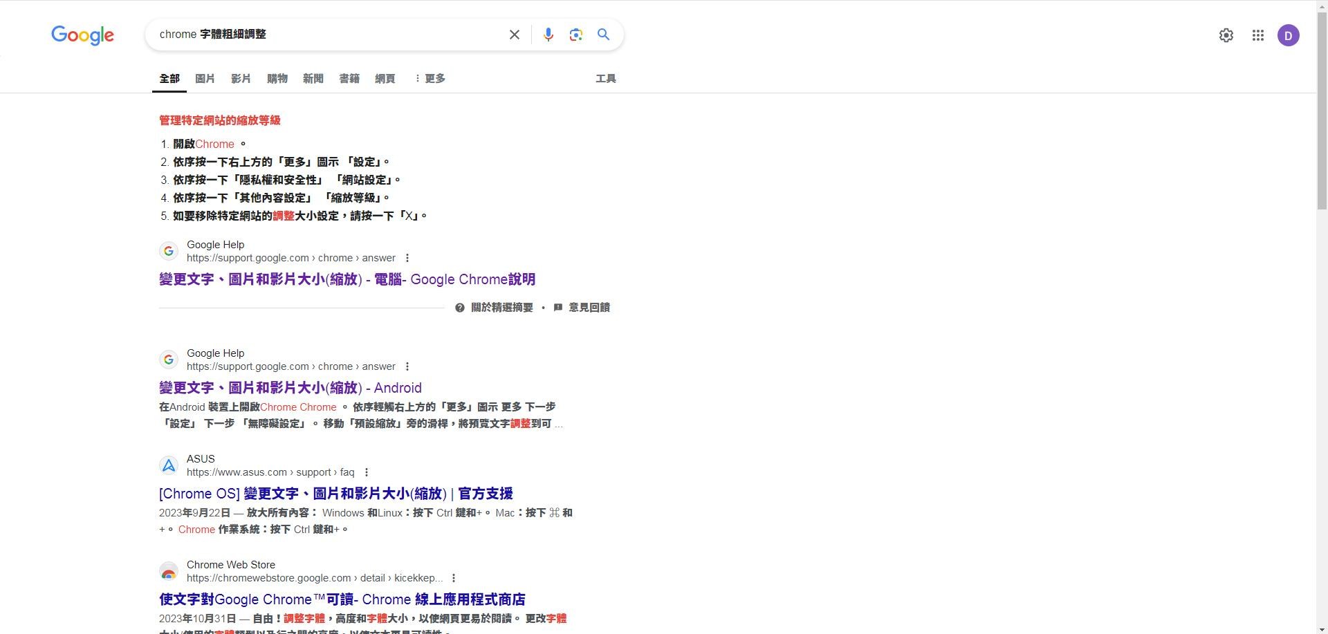Open 使文字對Google Chrome可讀 store result
The width and height of the screenshot is (1328, 634).
pos(342,599)
